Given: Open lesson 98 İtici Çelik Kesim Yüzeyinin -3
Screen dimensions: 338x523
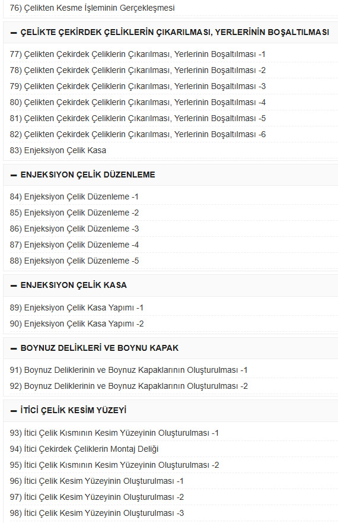Looking at the screenshot, I should (x=97, y=513).
